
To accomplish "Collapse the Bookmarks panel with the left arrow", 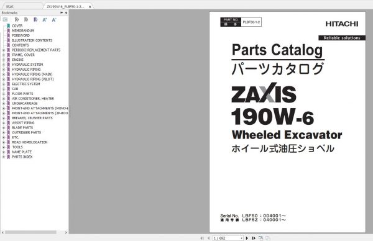I will coord(66,12).
